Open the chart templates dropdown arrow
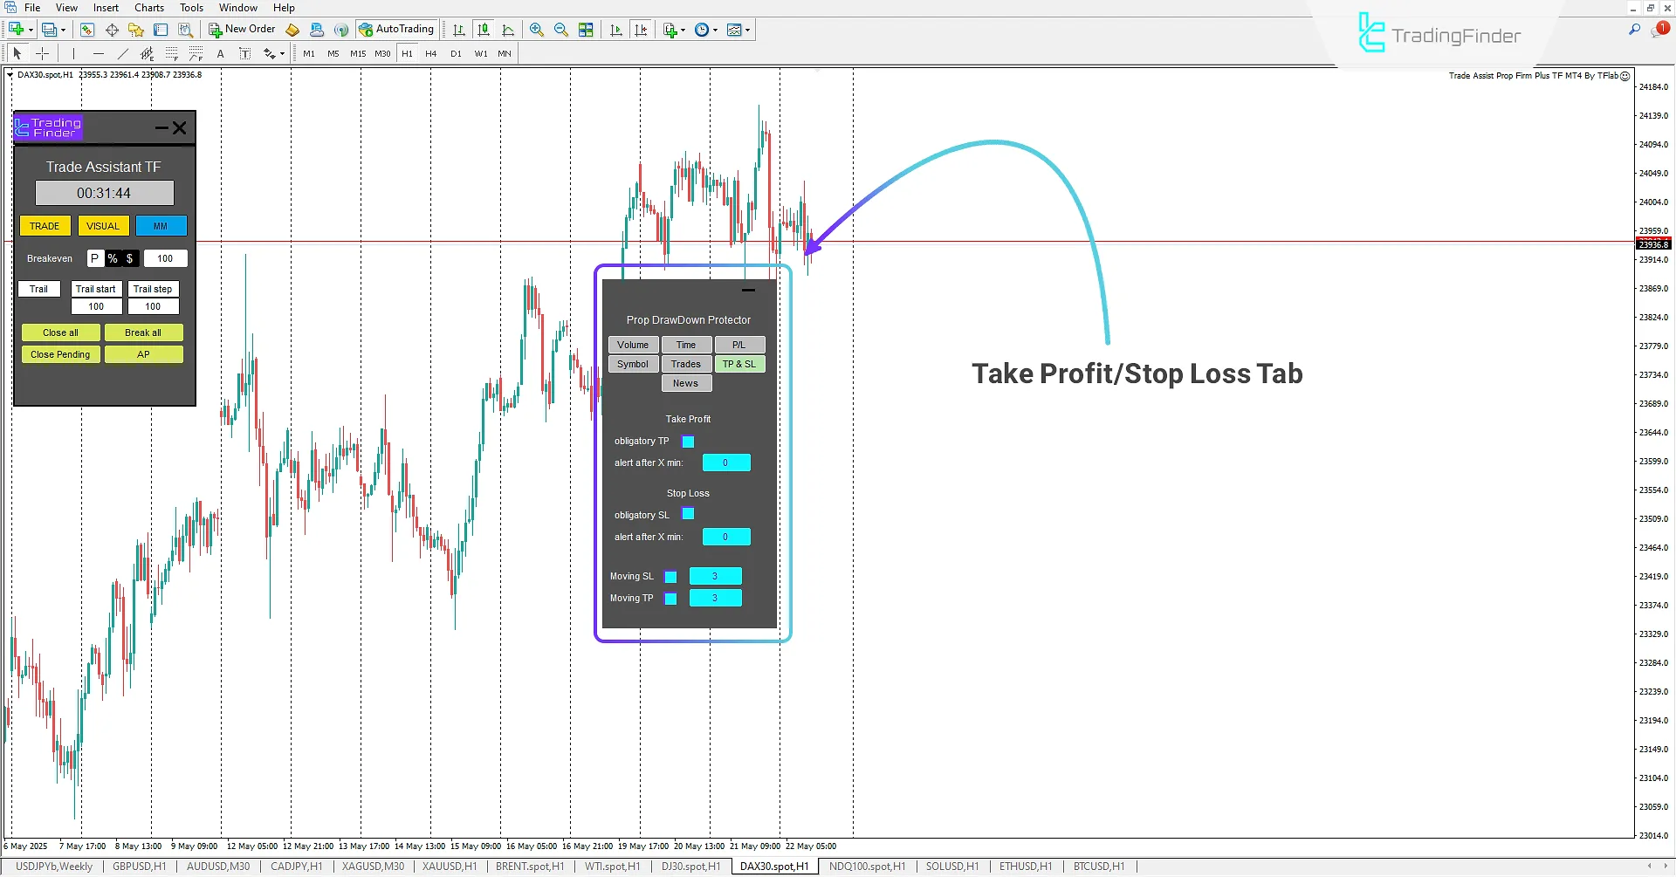 (747, 29)
